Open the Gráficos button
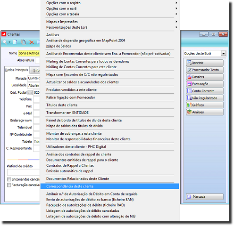 pyautogui.click(x=205, y=105)
